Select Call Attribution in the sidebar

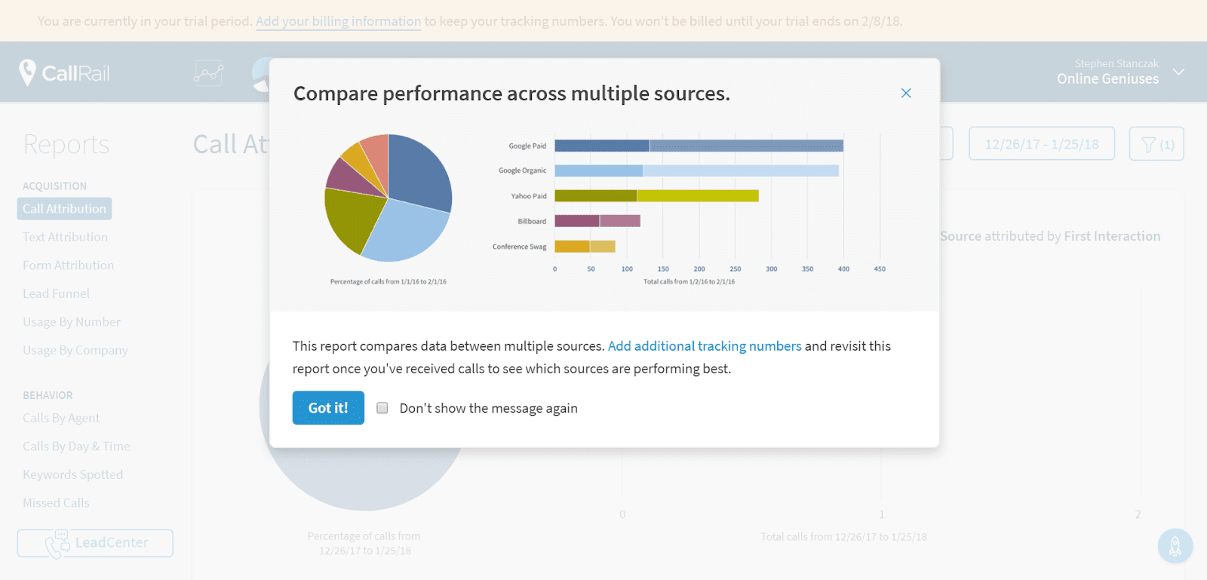64,209
